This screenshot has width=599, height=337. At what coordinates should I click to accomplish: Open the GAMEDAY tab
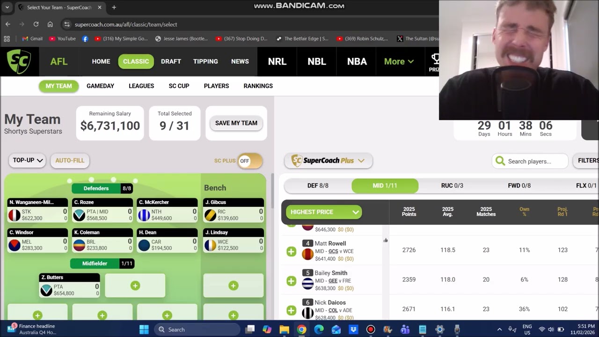tap(100, 86)
